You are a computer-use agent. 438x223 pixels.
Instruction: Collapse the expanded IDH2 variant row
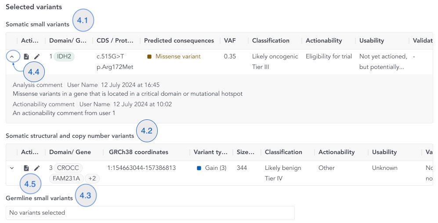[12, 57]
